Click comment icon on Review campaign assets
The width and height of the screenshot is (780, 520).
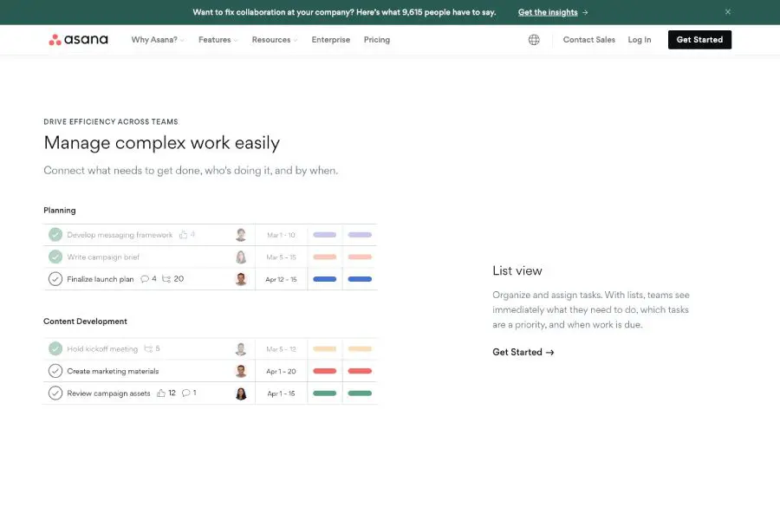[x=185, y=393]
